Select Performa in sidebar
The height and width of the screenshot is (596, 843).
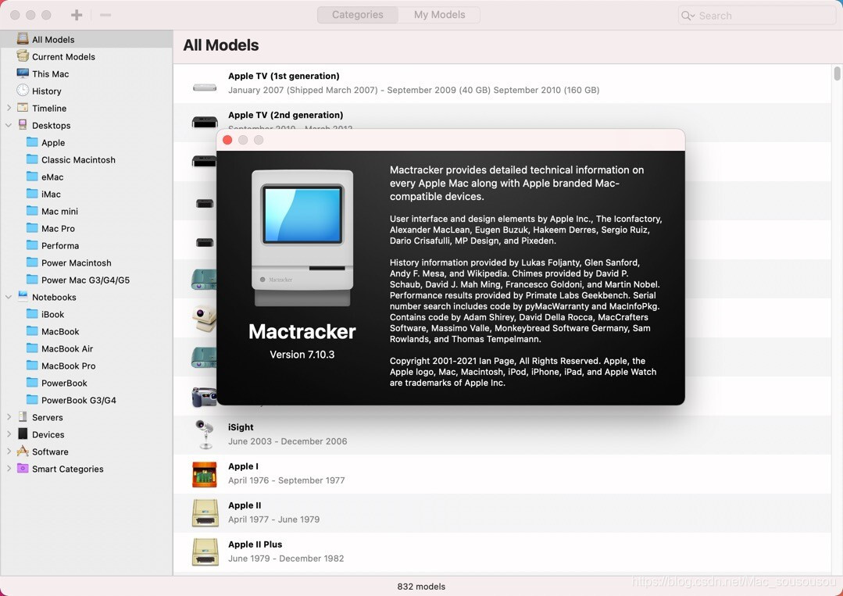pos(60,245)
